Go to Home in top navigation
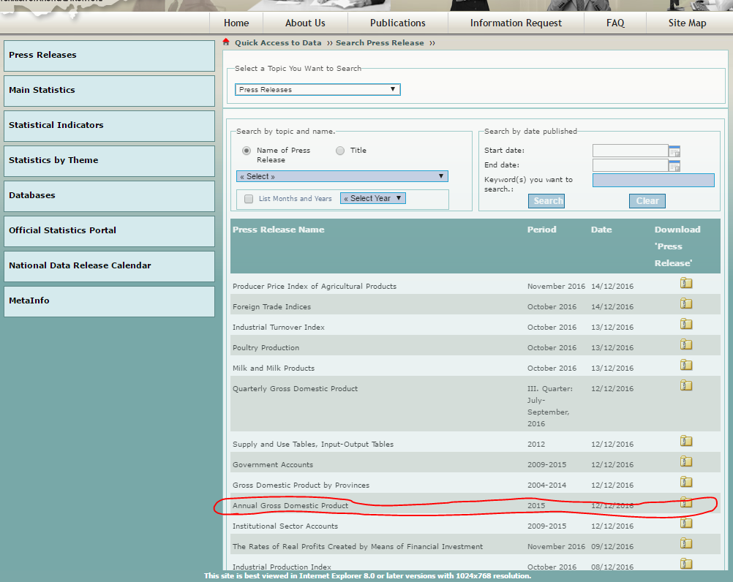Viewport: 733px width, 582px height. 236,23
